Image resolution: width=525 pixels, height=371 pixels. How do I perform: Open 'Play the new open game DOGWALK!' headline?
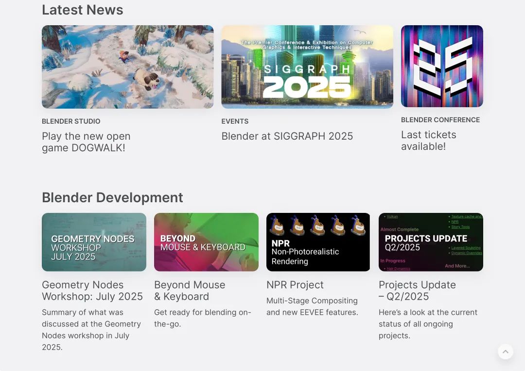click(86, 142)
